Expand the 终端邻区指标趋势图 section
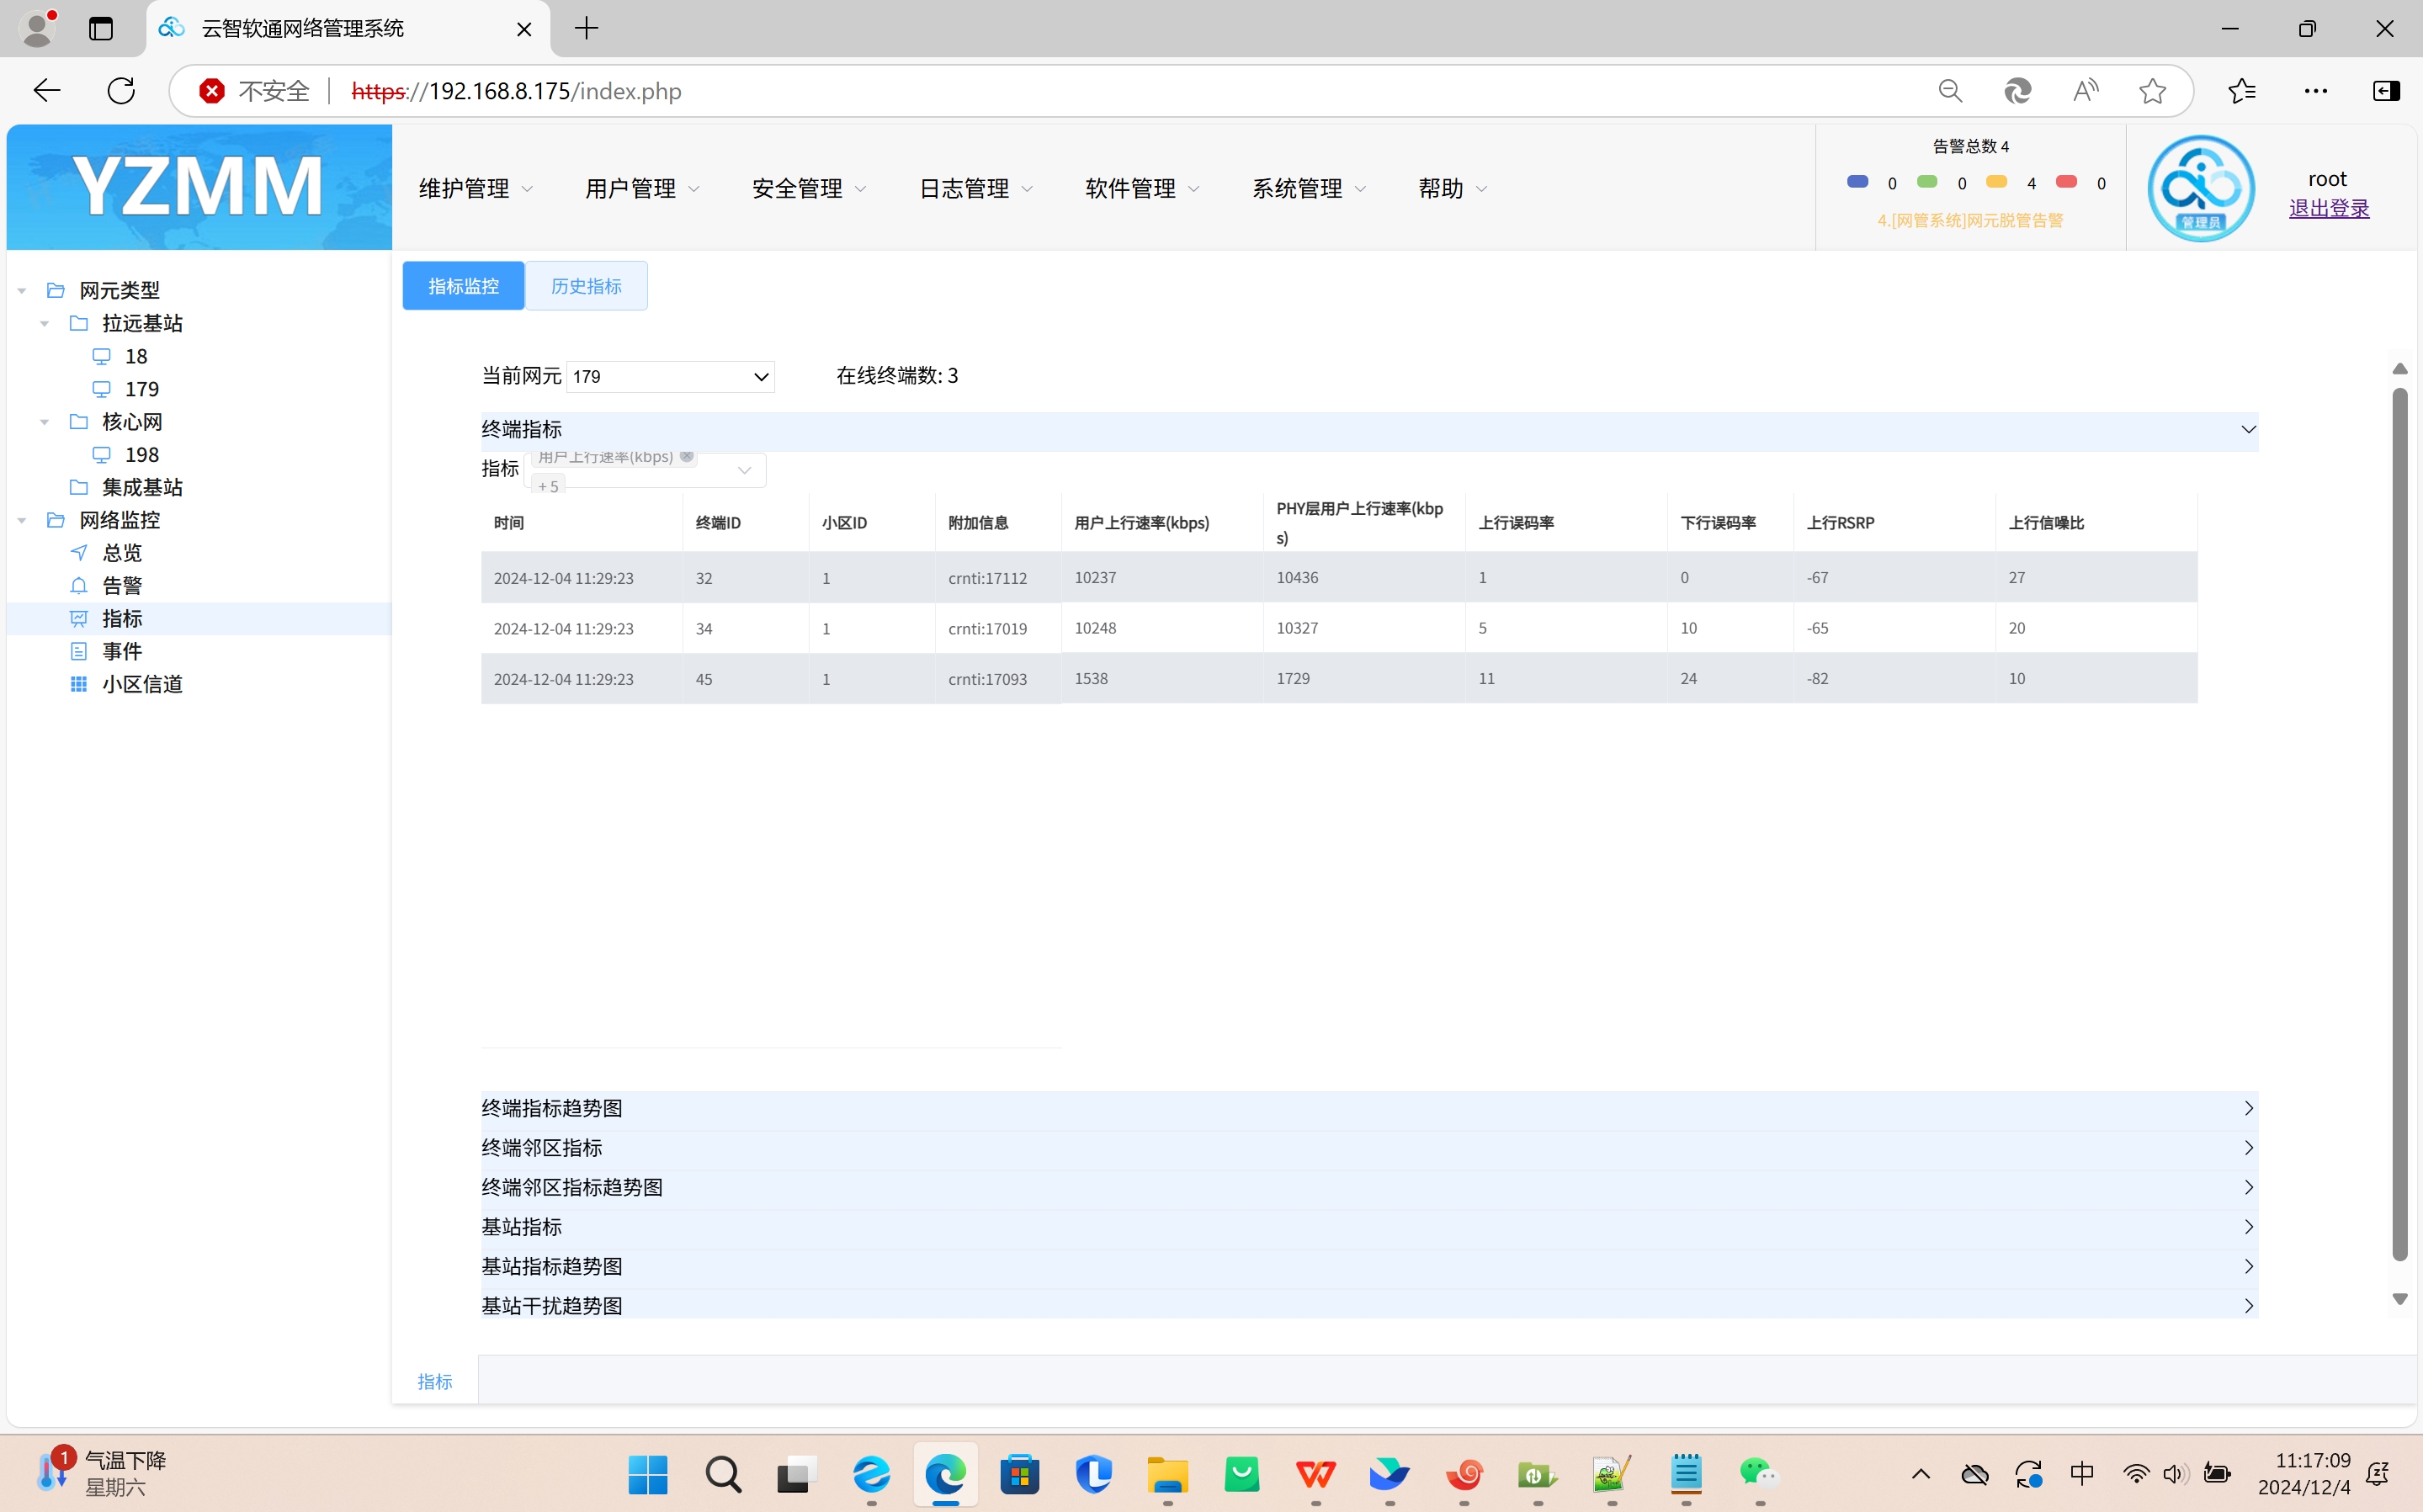This screenshot has width=2423, height=1512. [x=1369, y=1187]
